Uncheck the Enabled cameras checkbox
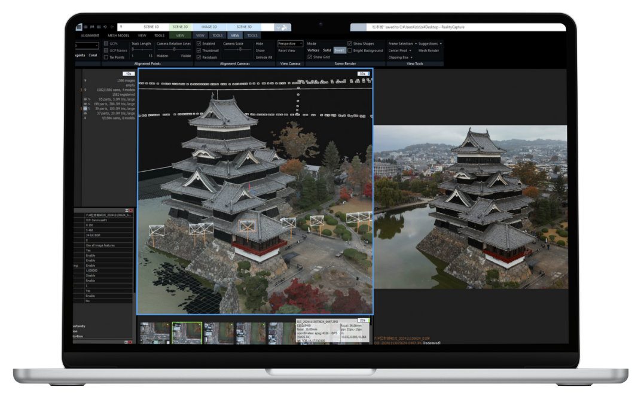Viewport: 641px width, 405px height. [x=199, y=43]
